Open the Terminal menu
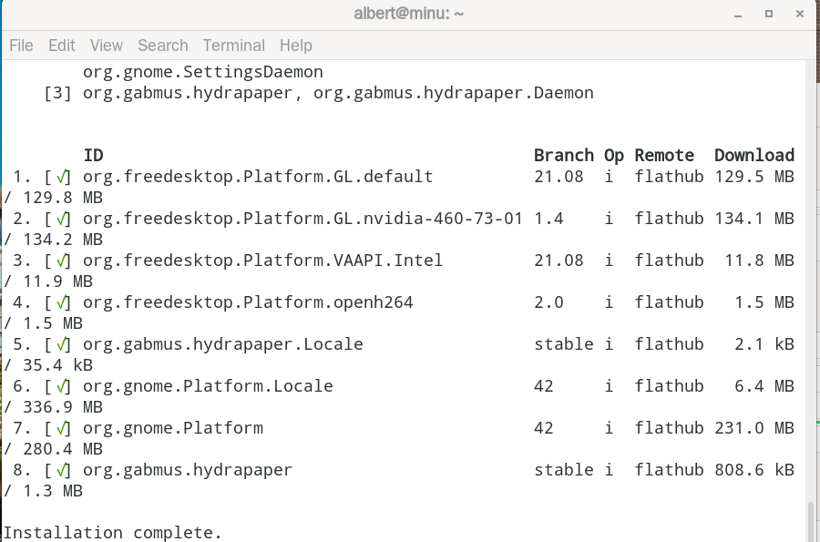 (234, 46)
